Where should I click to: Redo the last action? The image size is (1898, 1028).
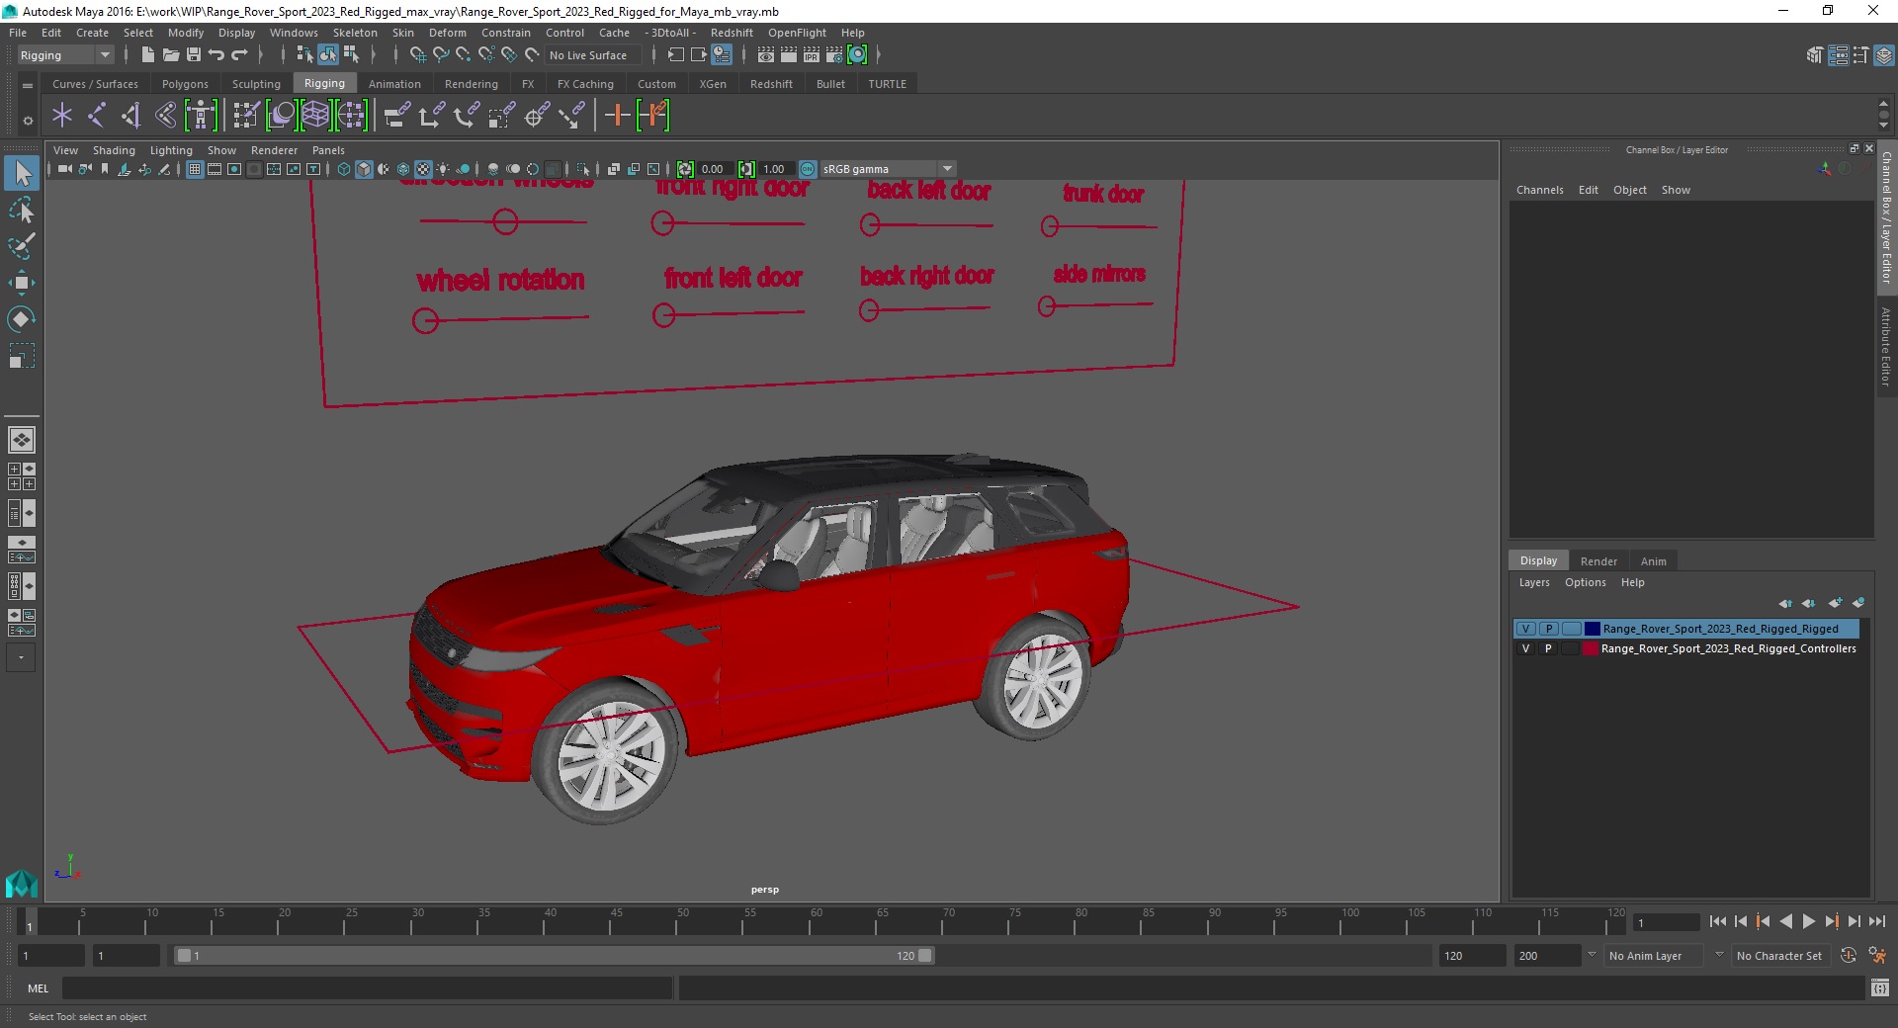click(x=239, y=55)
